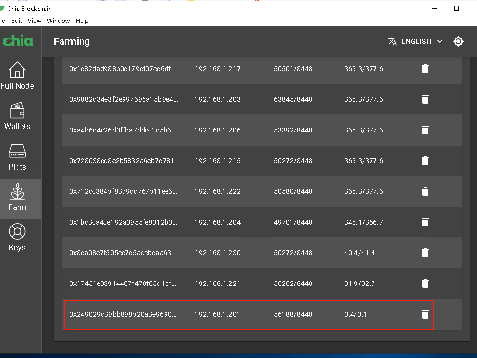Click port value 53392/8448
477x358 pixels.
pos(293,130)
